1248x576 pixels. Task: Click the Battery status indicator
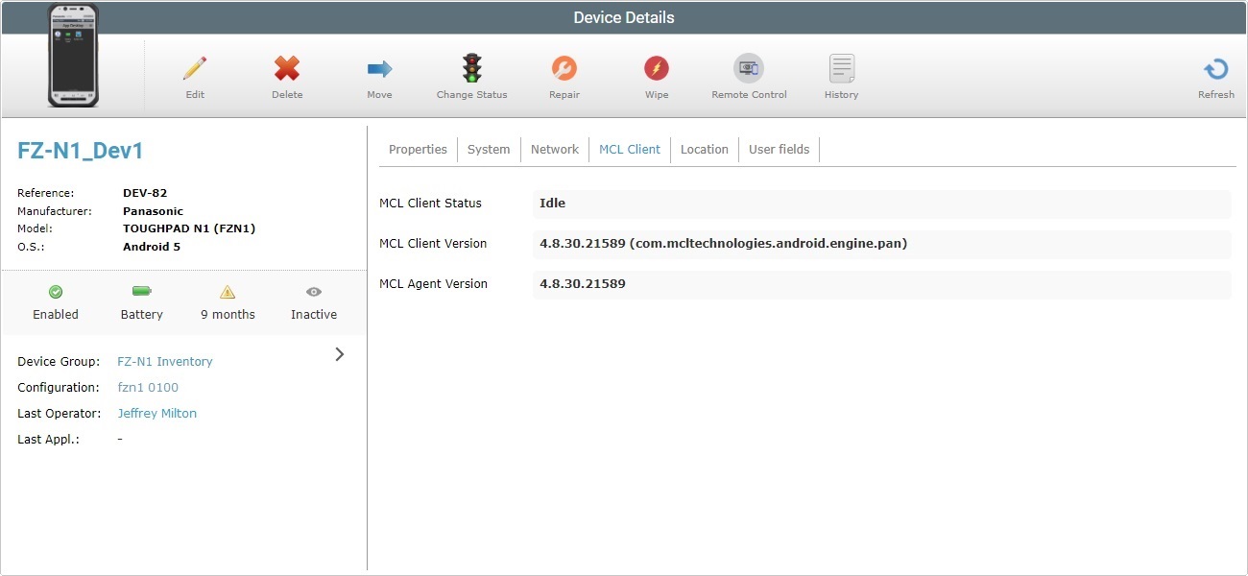click(142, 292)
